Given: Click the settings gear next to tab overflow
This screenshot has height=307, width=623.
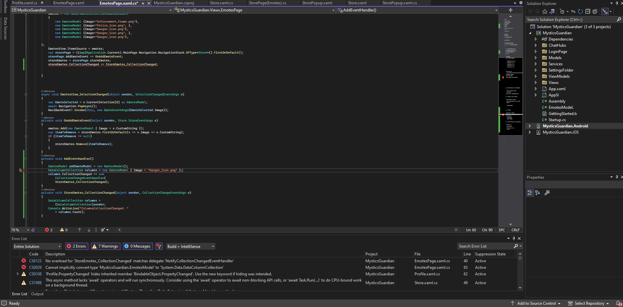Looking at the screenshot, I should click(521, 3).
